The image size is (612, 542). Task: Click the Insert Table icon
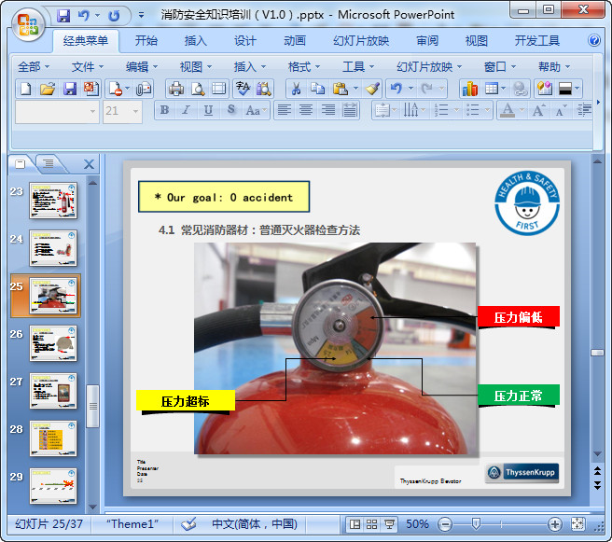coord(492,89)
